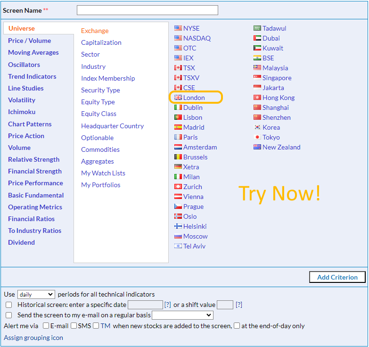Click the Paris French flag icon

[x=178, y=137]
